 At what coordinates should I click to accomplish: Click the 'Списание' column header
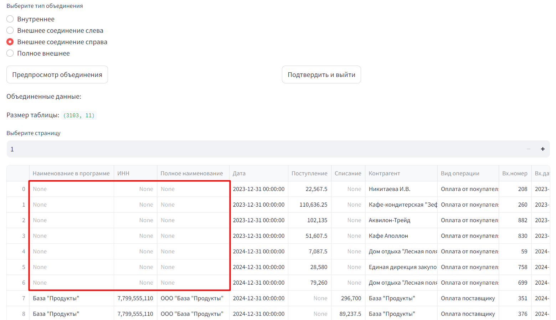[x=348, y=174]
